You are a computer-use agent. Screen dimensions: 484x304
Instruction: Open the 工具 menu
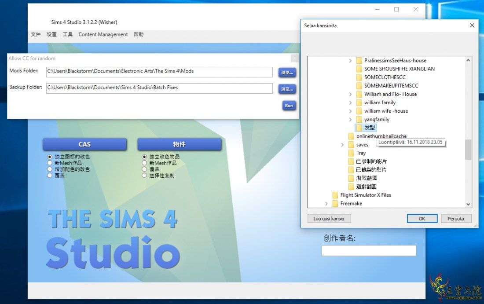(68, 34)
